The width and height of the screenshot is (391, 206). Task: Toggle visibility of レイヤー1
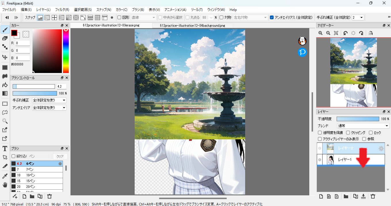pyautogui.click(x=320, y=159)
